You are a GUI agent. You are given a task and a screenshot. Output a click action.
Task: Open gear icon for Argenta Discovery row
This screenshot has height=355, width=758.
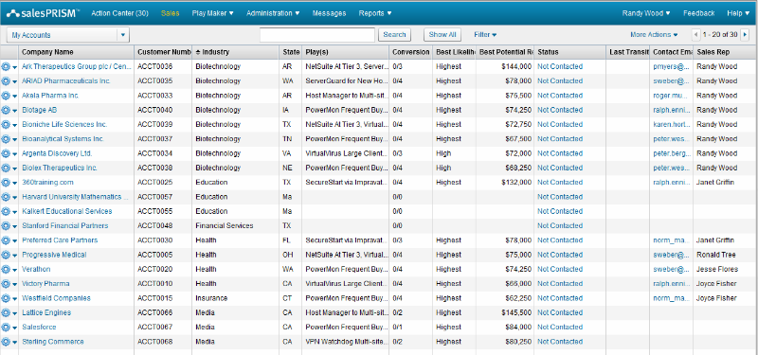(6, 153)
